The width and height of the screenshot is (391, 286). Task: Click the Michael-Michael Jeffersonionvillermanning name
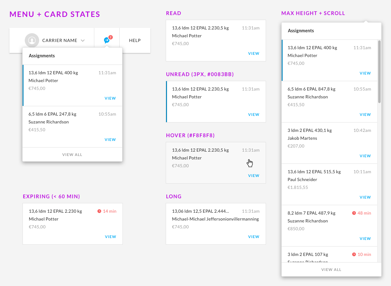click(x=216, y=219)
